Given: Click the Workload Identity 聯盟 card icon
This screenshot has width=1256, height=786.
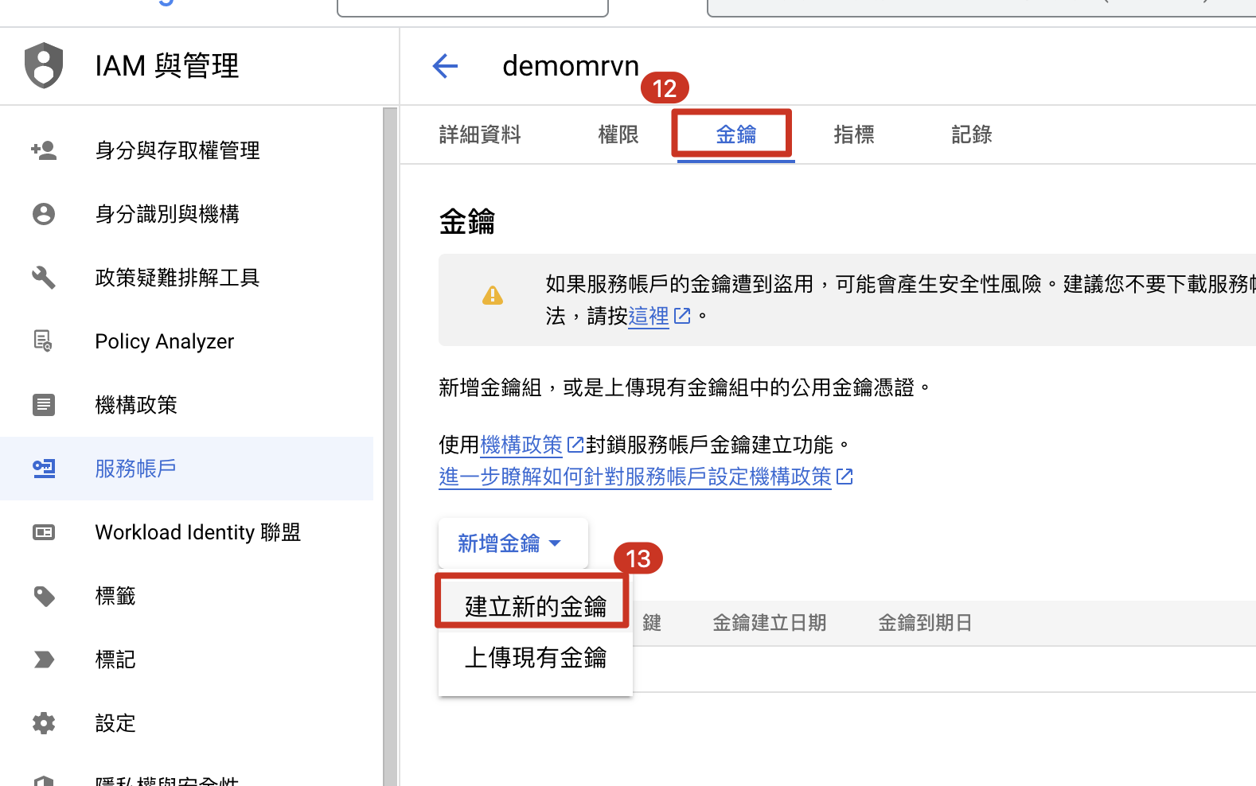Looking at the screenshot, I should tap(44, 532).
